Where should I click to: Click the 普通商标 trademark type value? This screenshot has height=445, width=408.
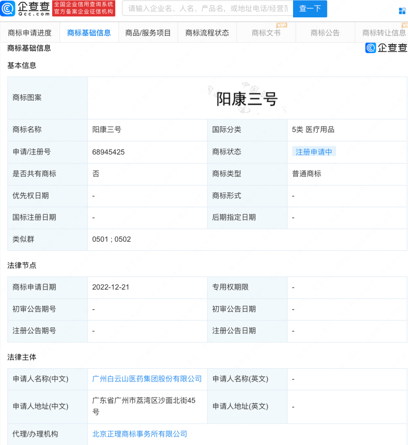(x=307, y=174)
